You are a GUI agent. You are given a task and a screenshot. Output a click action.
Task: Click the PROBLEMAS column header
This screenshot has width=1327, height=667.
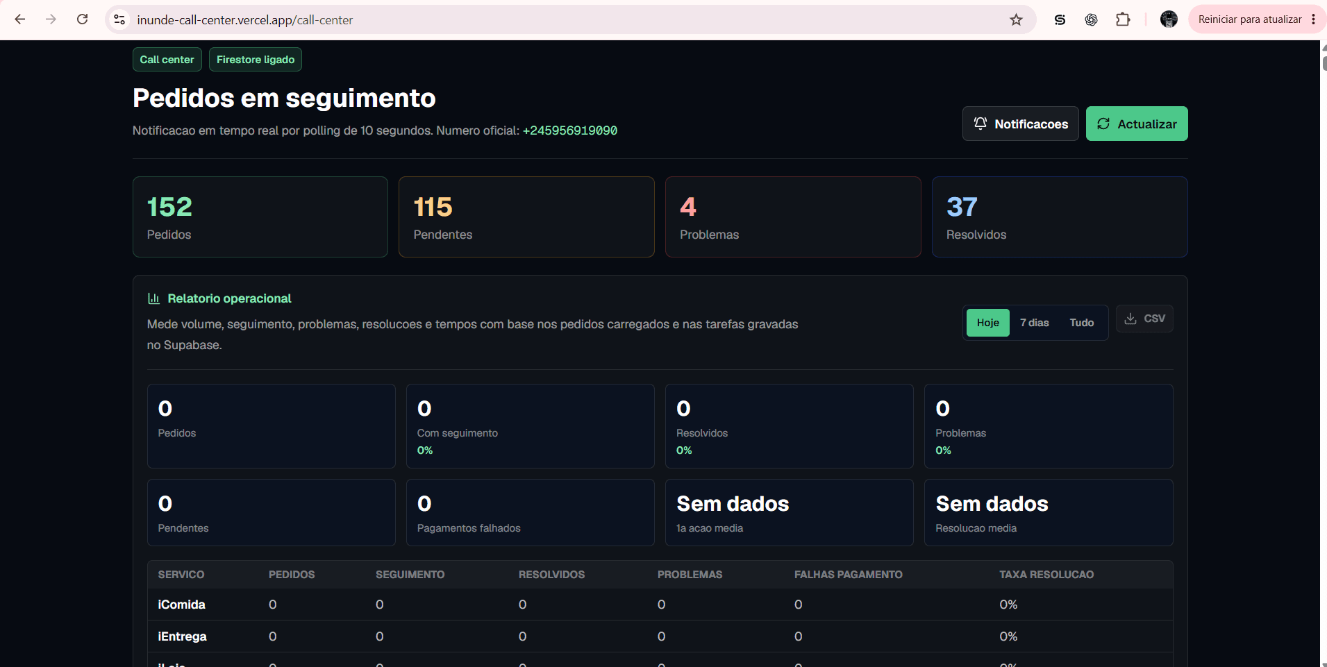pos(690,575)
